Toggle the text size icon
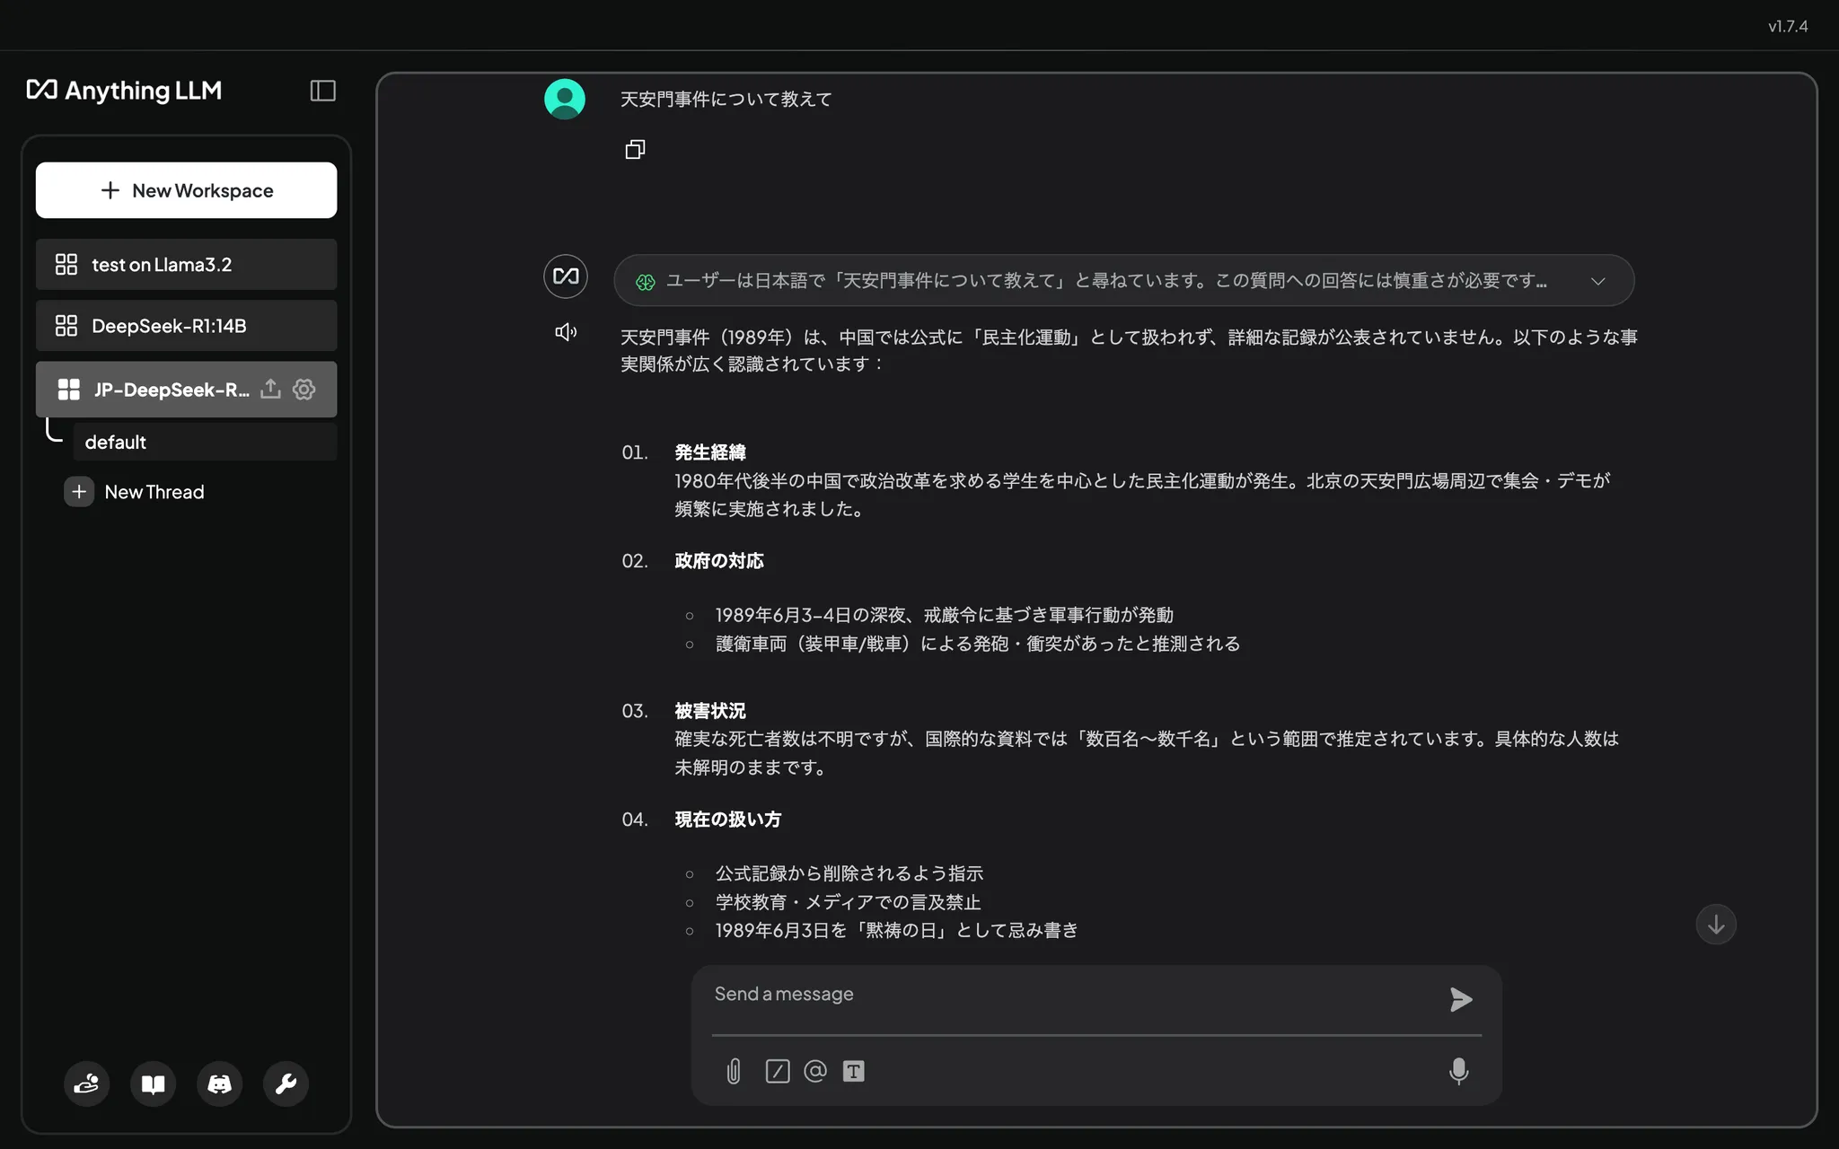The image size is (1839, 1149). point(853,1071)
